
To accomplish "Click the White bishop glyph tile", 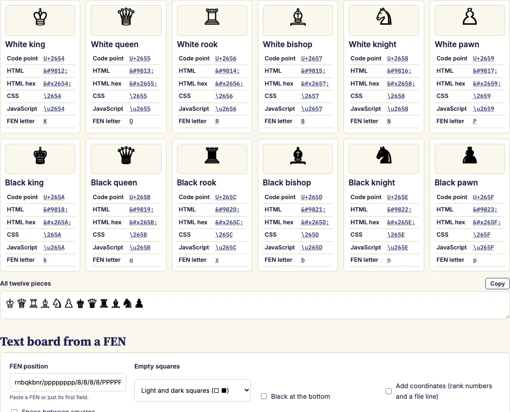I will pyautogui.click(x=298, y=20).
